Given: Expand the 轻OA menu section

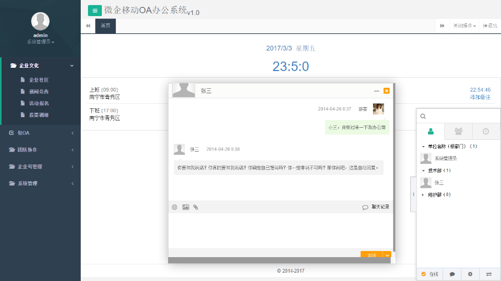Looking at the screenshot, I should 40,133.
